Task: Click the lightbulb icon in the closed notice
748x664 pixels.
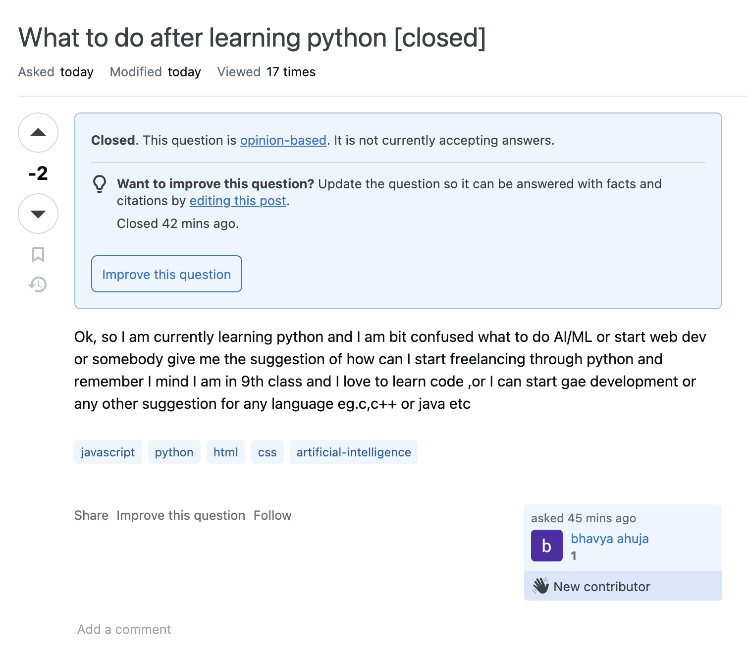Action: [x=100, y=184]
